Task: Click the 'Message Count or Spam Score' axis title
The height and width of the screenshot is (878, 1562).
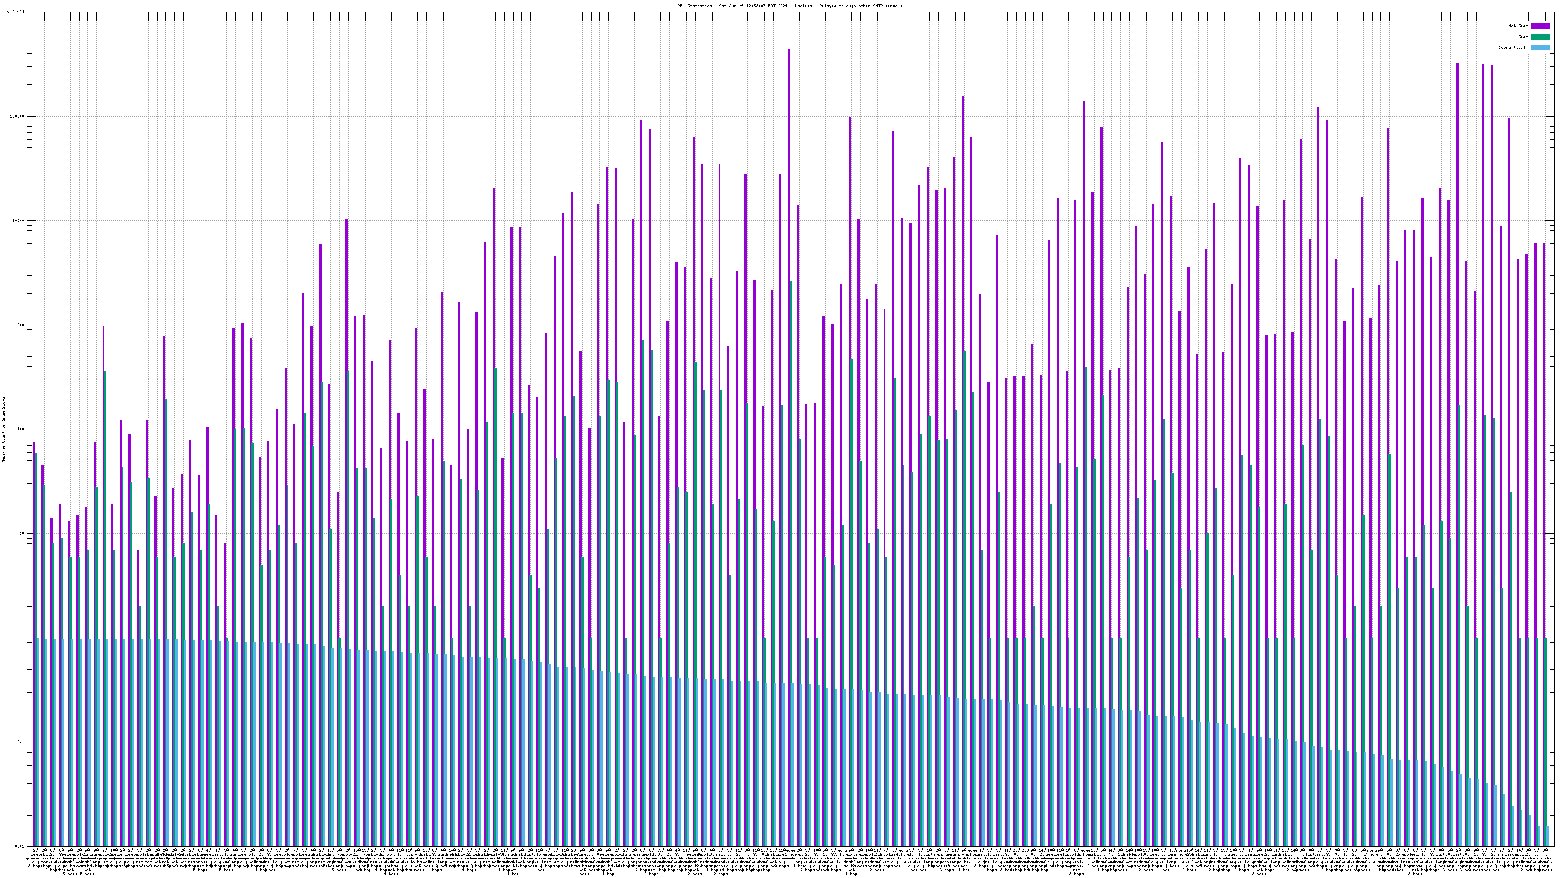Action: [3, 430]
